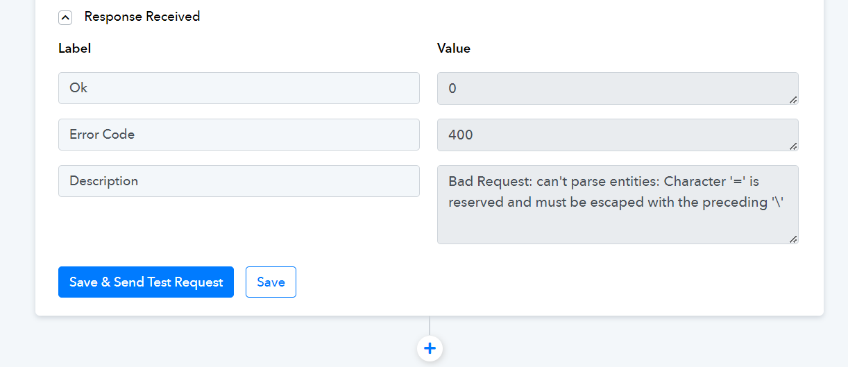Grab resize handle of the 0 value field
The width and height of the screenshot is (848, 367).
click(x=793, y=99)
